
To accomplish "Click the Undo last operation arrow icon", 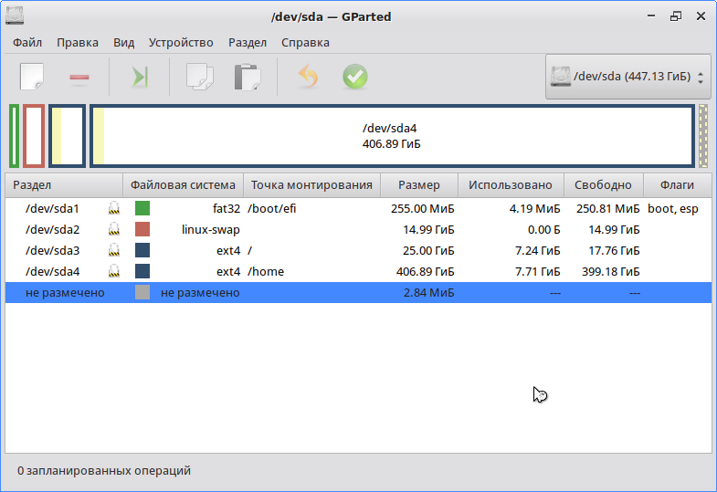I will tap(308, 76).
